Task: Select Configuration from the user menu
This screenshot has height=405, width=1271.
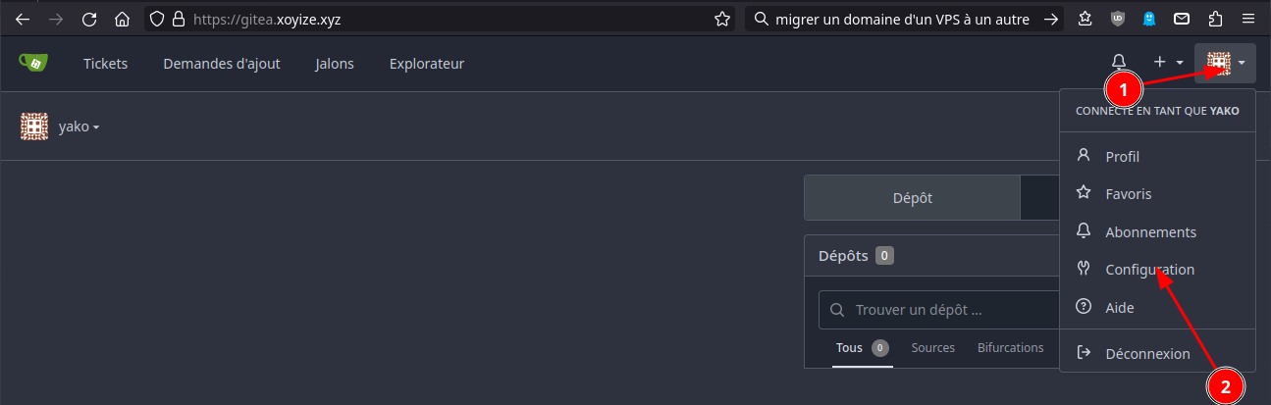Action: 1149,270
